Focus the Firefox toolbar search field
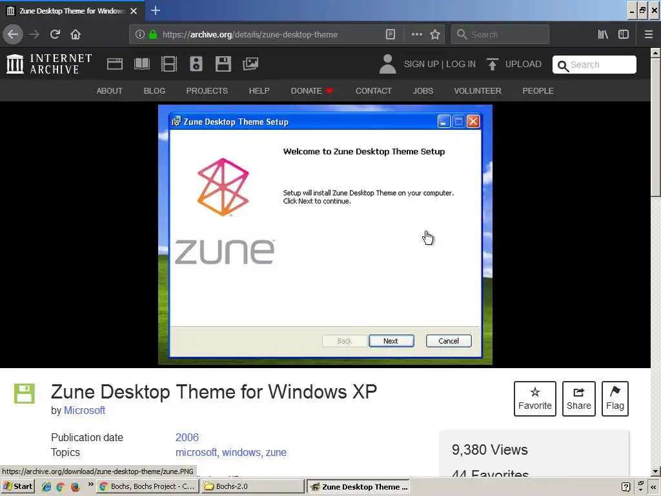 [x=500, y=34]
